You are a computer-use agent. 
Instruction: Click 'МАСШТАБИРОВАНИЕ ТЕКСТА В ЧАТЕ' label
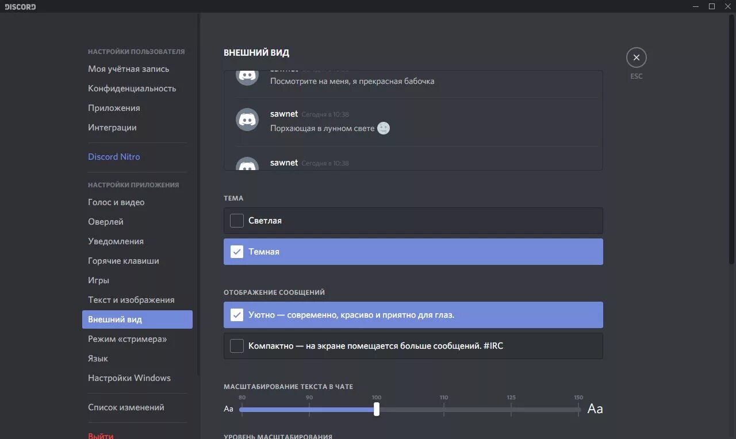[288, 387]
